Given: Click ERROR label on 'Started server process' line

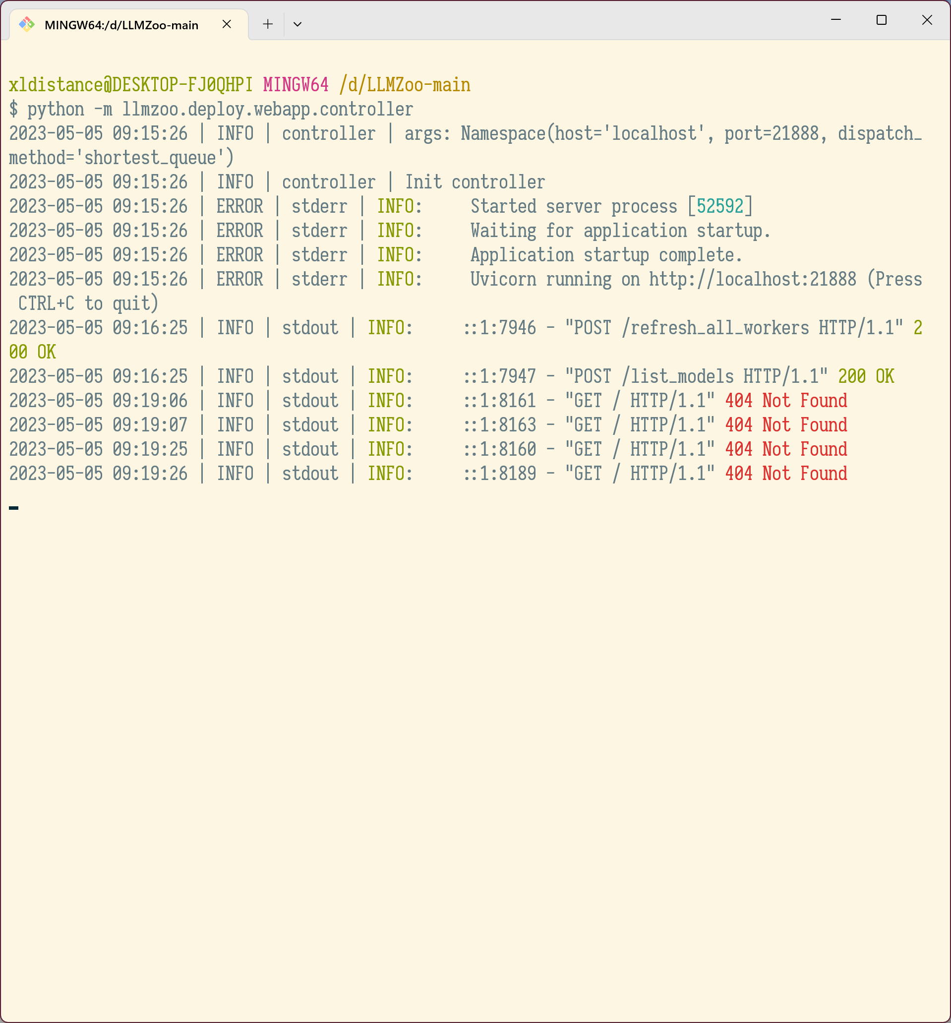Looking at the screenshot, I should (x=239, y=206).
